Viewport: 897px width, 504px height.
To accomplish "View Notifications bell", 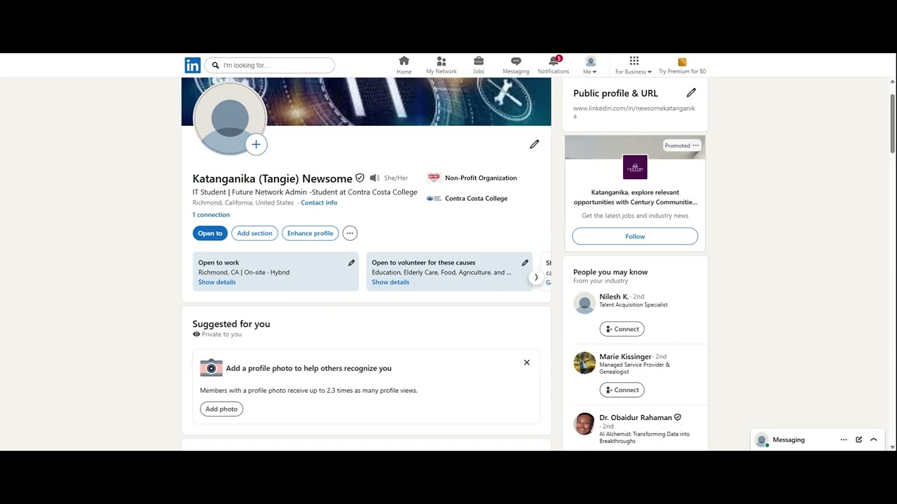I will coord(554,65).
